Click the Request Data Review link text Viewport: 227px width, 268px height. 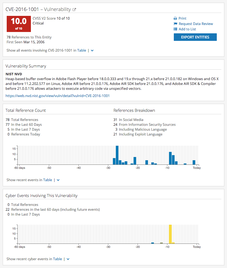click(x=196, y=24)
